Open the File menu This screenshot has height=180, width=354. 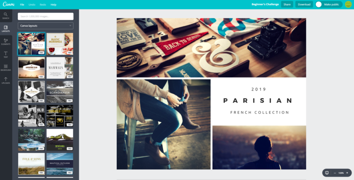pyautogui.click(x=22, y=4)
